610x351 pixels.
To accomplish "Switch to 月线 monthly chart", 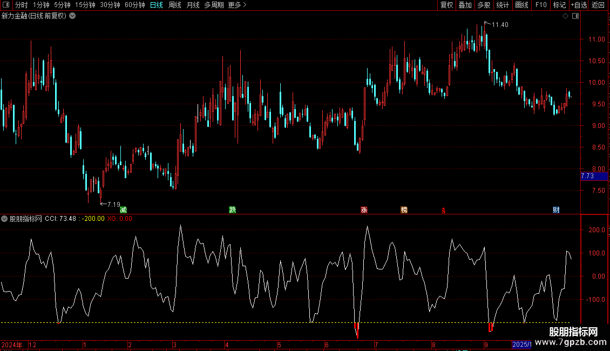I will click(x=193, y=5).
